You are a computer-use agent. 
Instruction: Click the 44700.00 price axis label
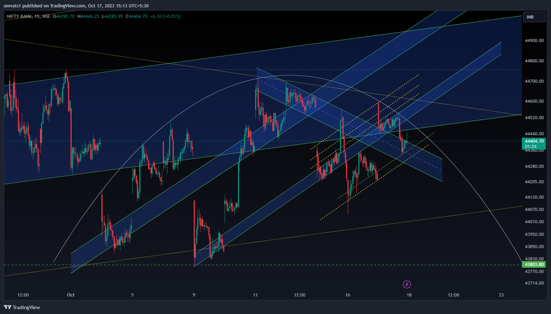534,81
